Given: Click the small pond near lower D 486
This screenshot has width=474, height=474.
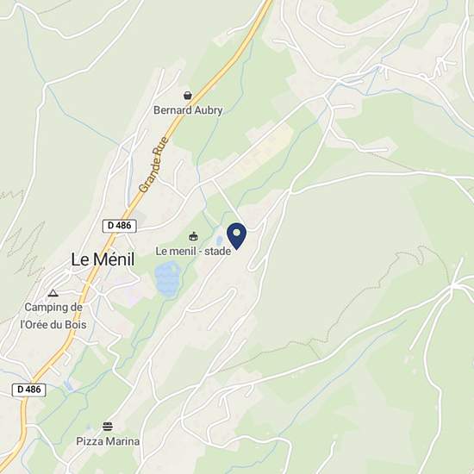Looking at the screenshot, I should point(69,384).
